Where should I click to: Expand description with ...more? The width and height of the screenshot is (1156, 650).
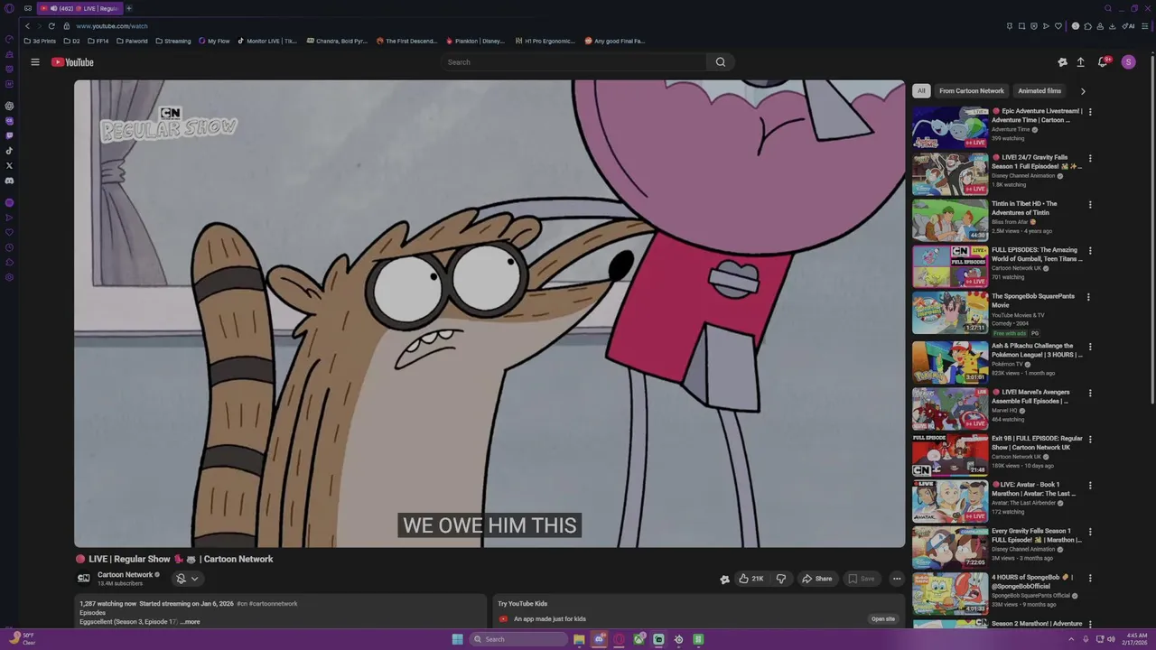191,622
